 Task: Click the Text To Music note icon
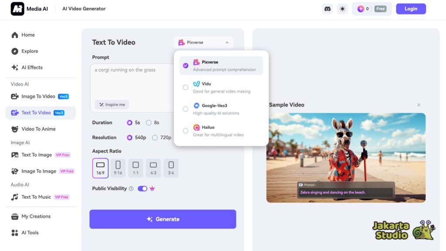point(15,197)
